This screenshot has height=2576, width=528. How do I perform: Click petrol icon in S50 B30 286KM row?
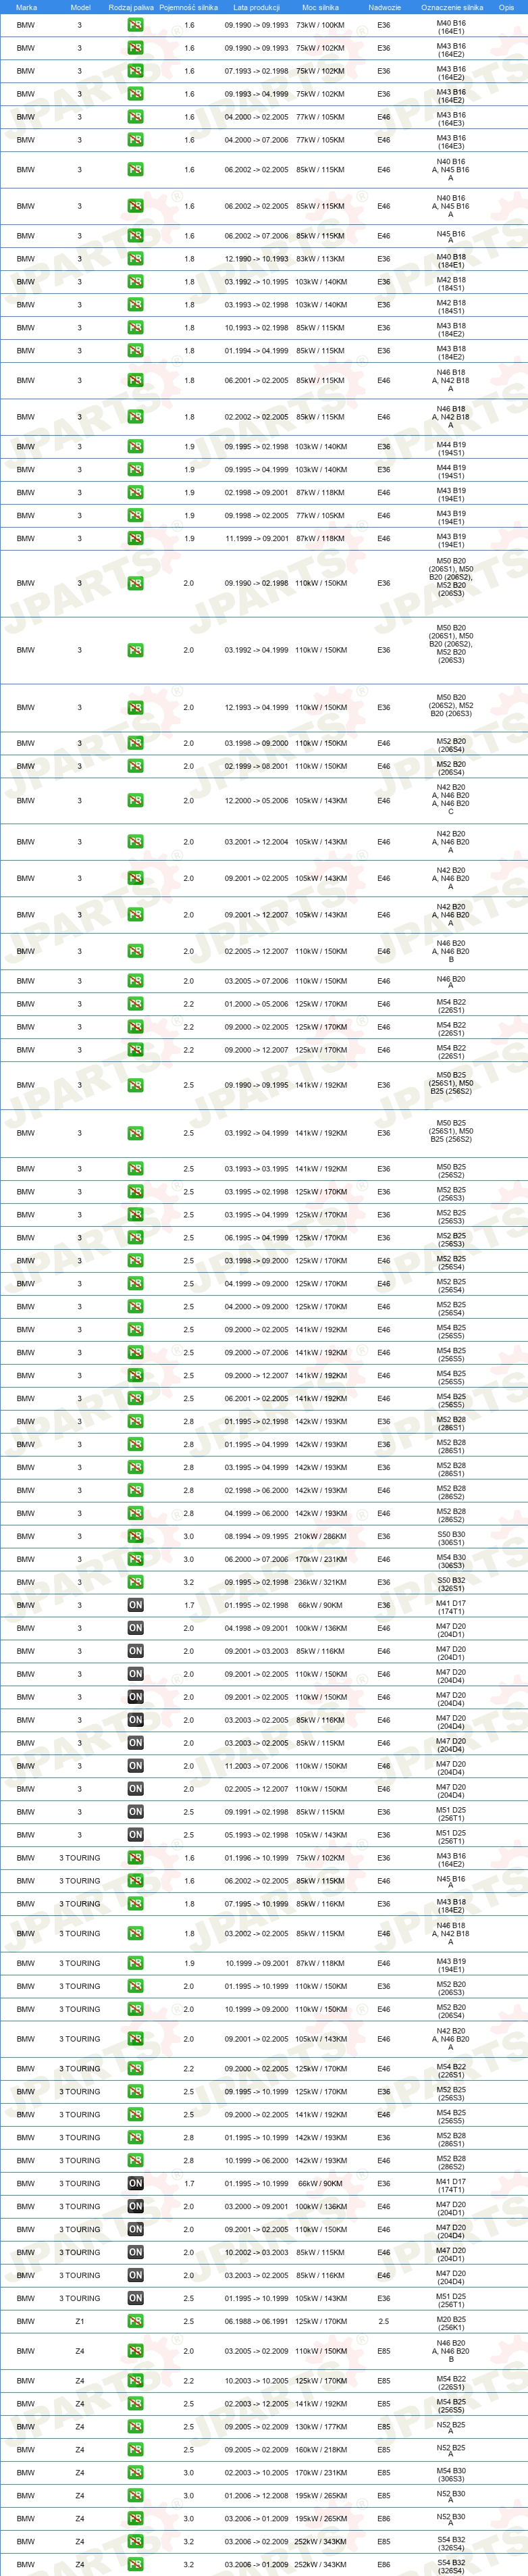pyautogui.click(x=135, y=1536)
